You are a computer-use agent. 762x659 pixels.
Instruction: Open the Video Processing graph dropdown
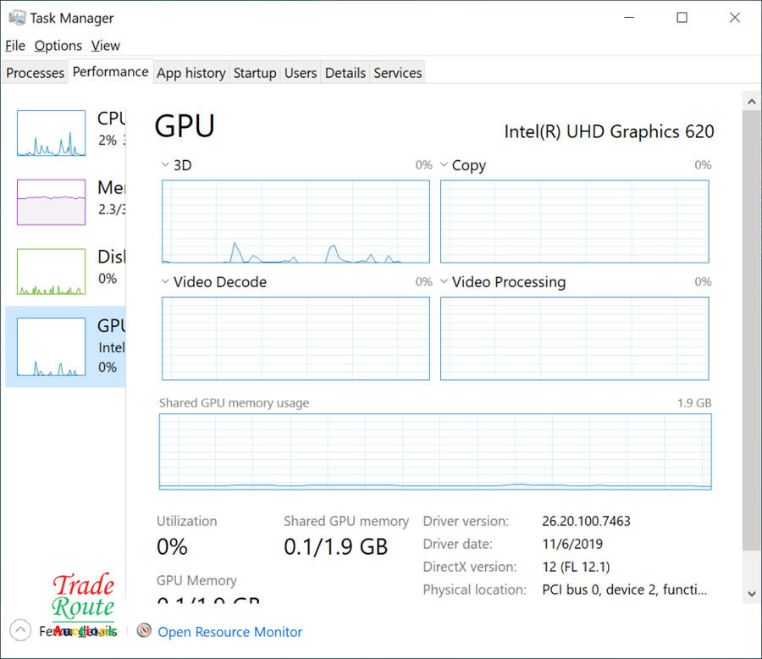[x=443, y=282]
